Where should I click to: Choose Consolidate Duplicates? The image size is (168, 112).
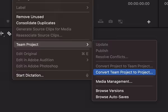click(x=36, y=23)
